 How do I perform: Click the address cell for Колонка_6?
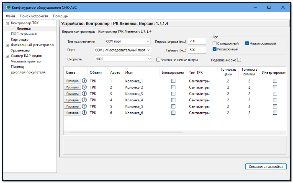point(111,113)
